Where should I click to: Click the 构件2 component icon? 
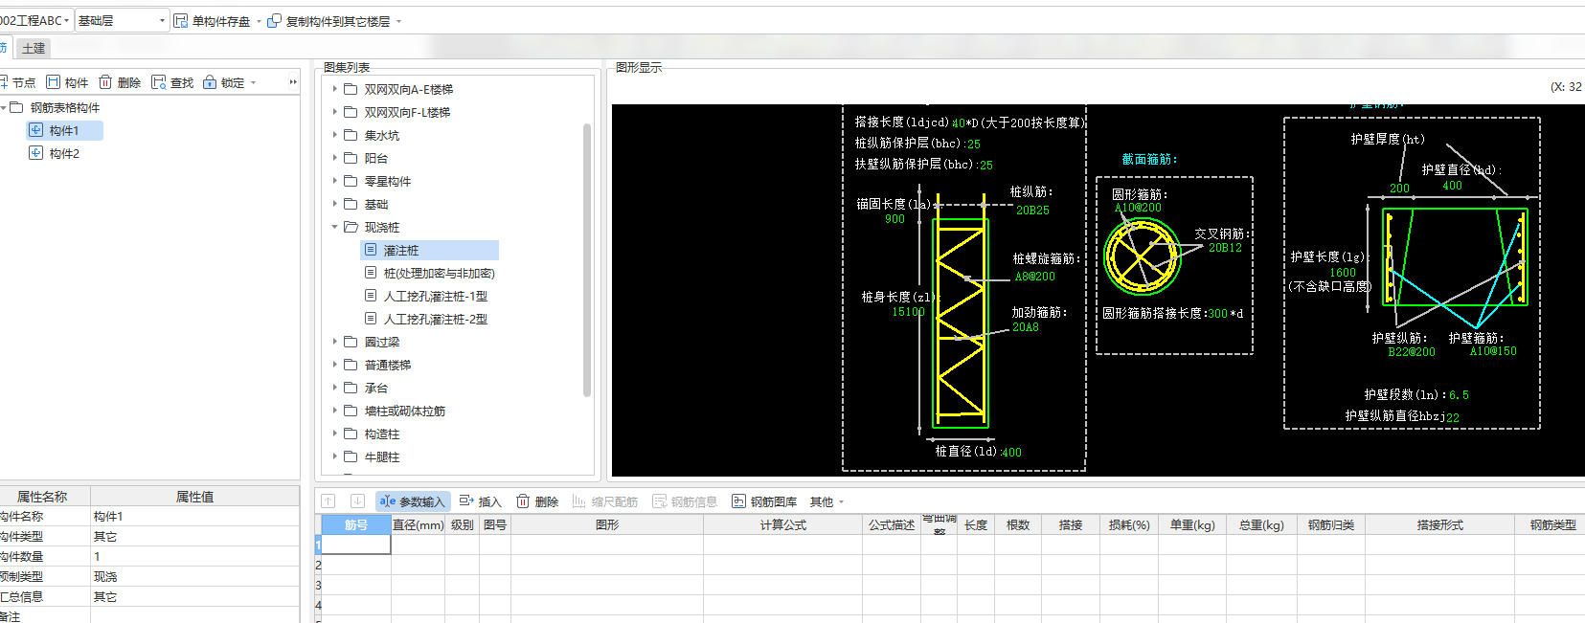pyautogui.click(x=35, y=153)
